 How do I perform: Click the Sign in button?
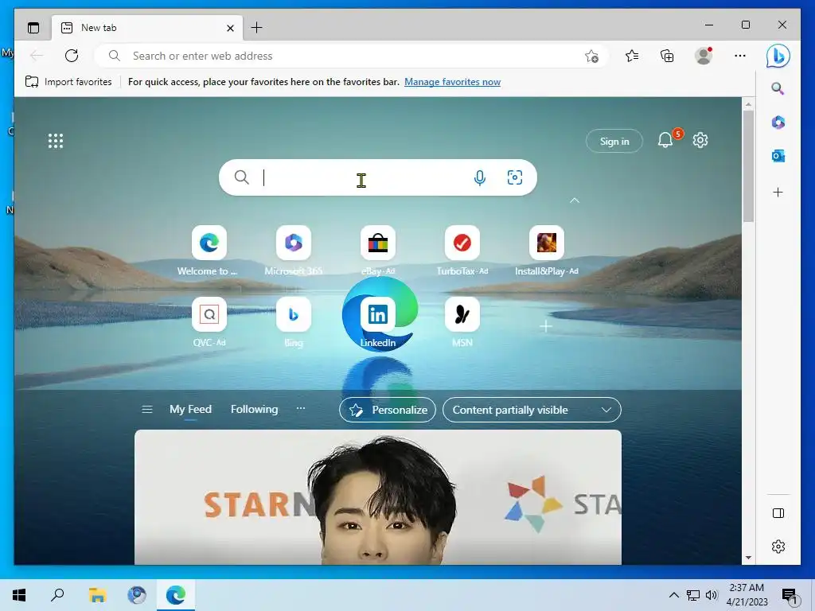pos(614,141)
